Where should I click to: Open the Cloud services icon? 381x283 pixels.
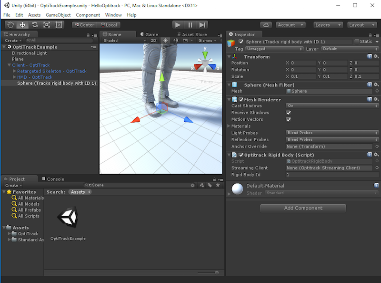pos(266,25)
